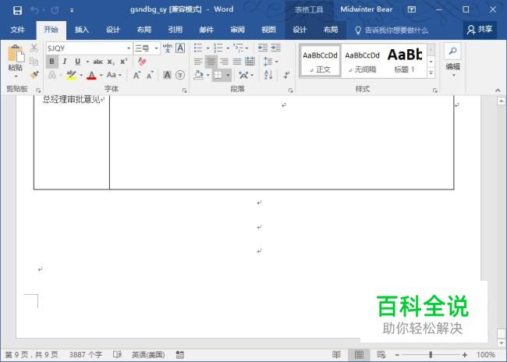Open the font color dropdown arrow
This screenshot has height=362, width=507.
pyautogui.click(x=101, y=76)
